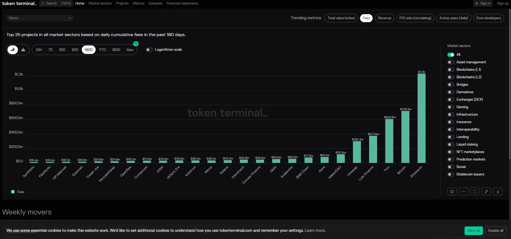
Task: Select Core developers metric
Action: coord(489,18)
